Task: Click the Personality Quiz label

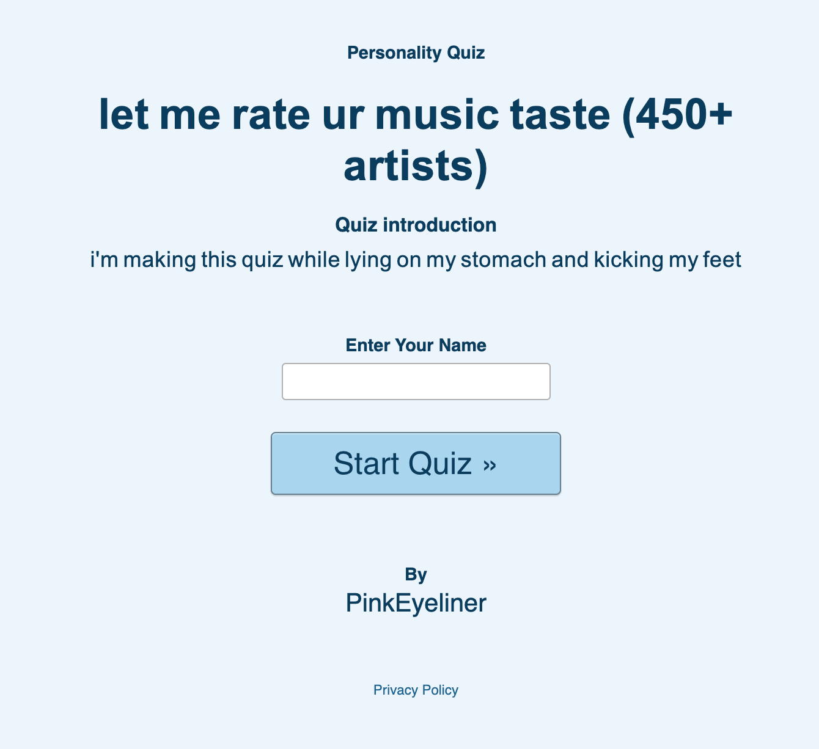Action: click(416, 53)
